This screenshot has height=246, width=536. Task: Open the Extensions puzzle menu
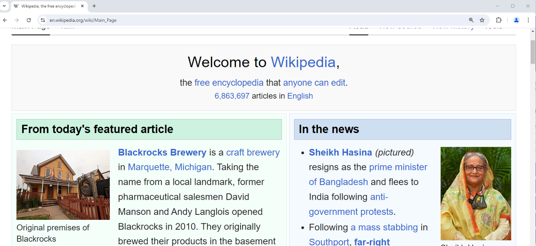pos(498,20)
